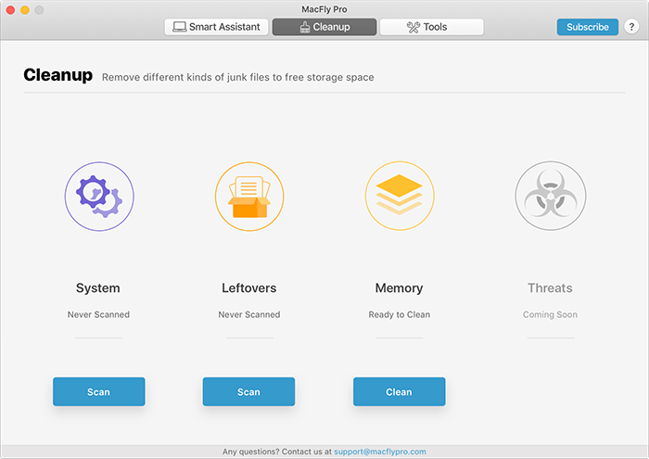Click the Memory Clean button
This screenshot has height=459, width=649.
pos(399,391)
